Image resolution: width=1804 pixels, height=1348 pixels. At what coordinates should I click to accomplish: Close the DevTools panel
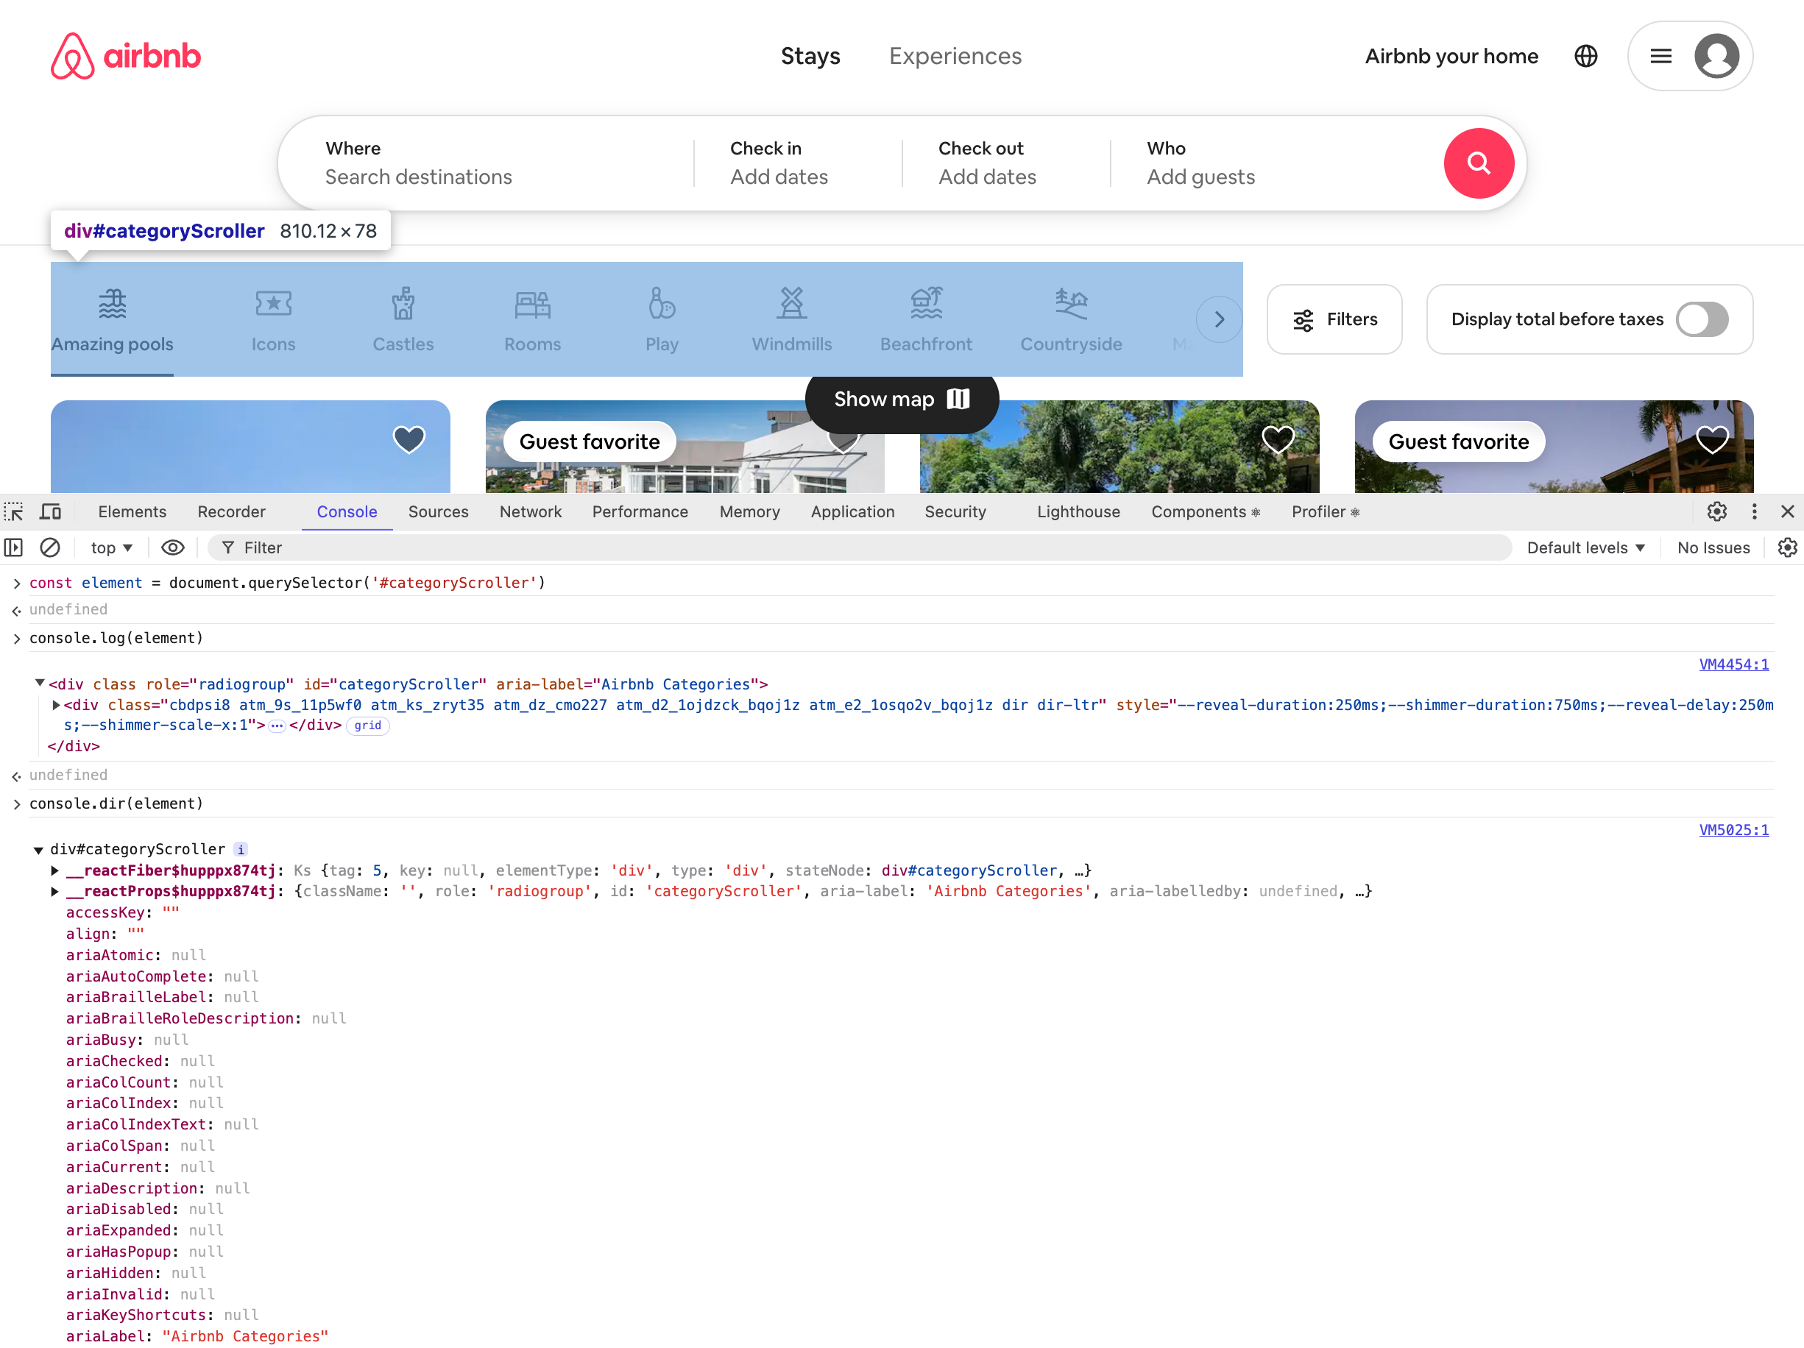(x=1787, y=511)
